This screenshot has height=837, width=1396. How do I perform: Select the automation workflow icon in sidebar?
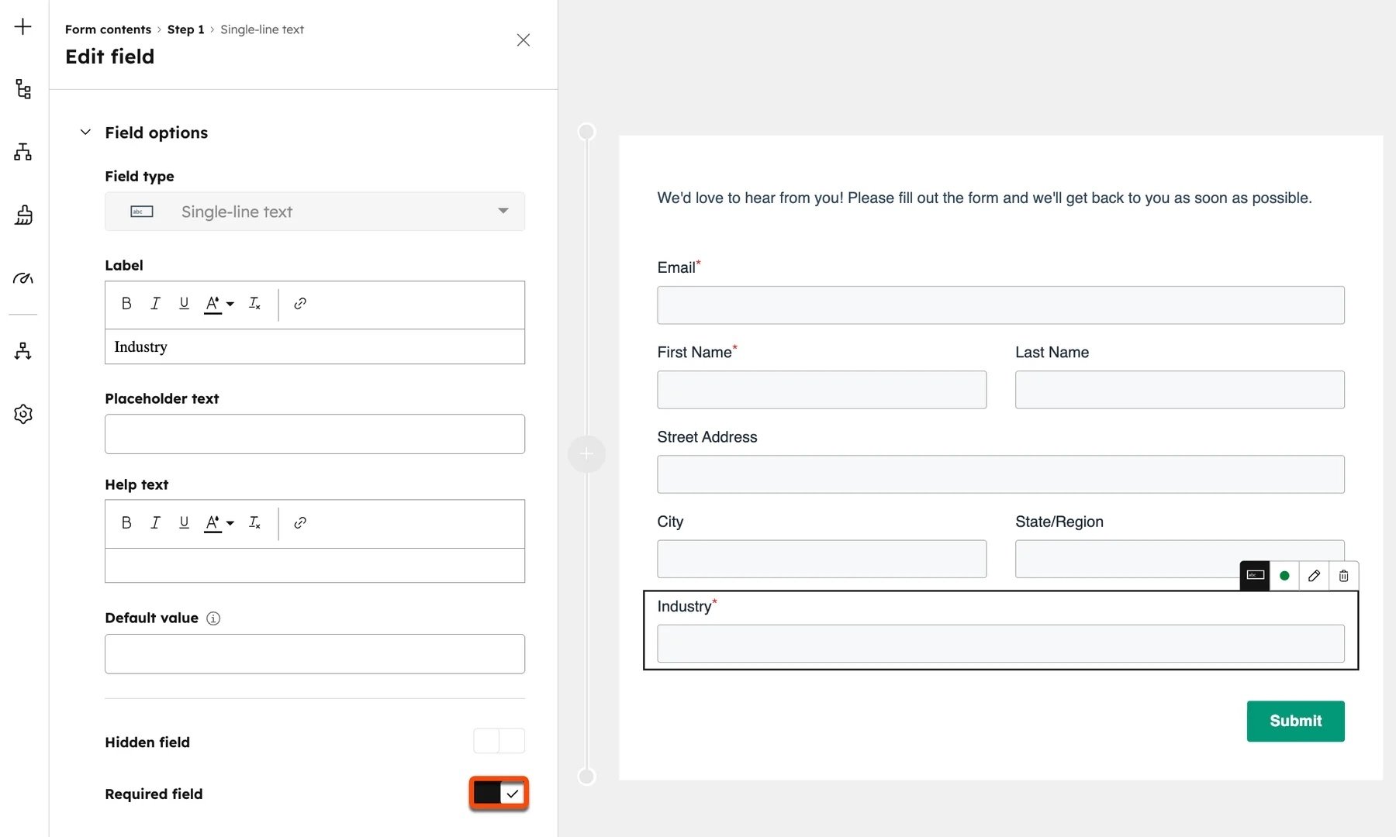point(22,350)
